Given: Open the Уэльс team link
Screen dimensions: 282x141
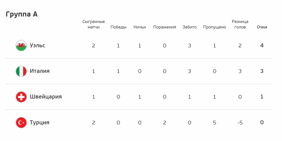Looking at the screenshot, I should click(x=37, y=45).
